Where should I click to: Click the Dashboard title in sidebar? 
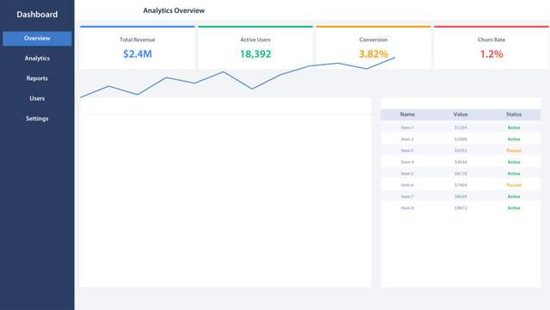pyautogui.click(x=37, y=15)
